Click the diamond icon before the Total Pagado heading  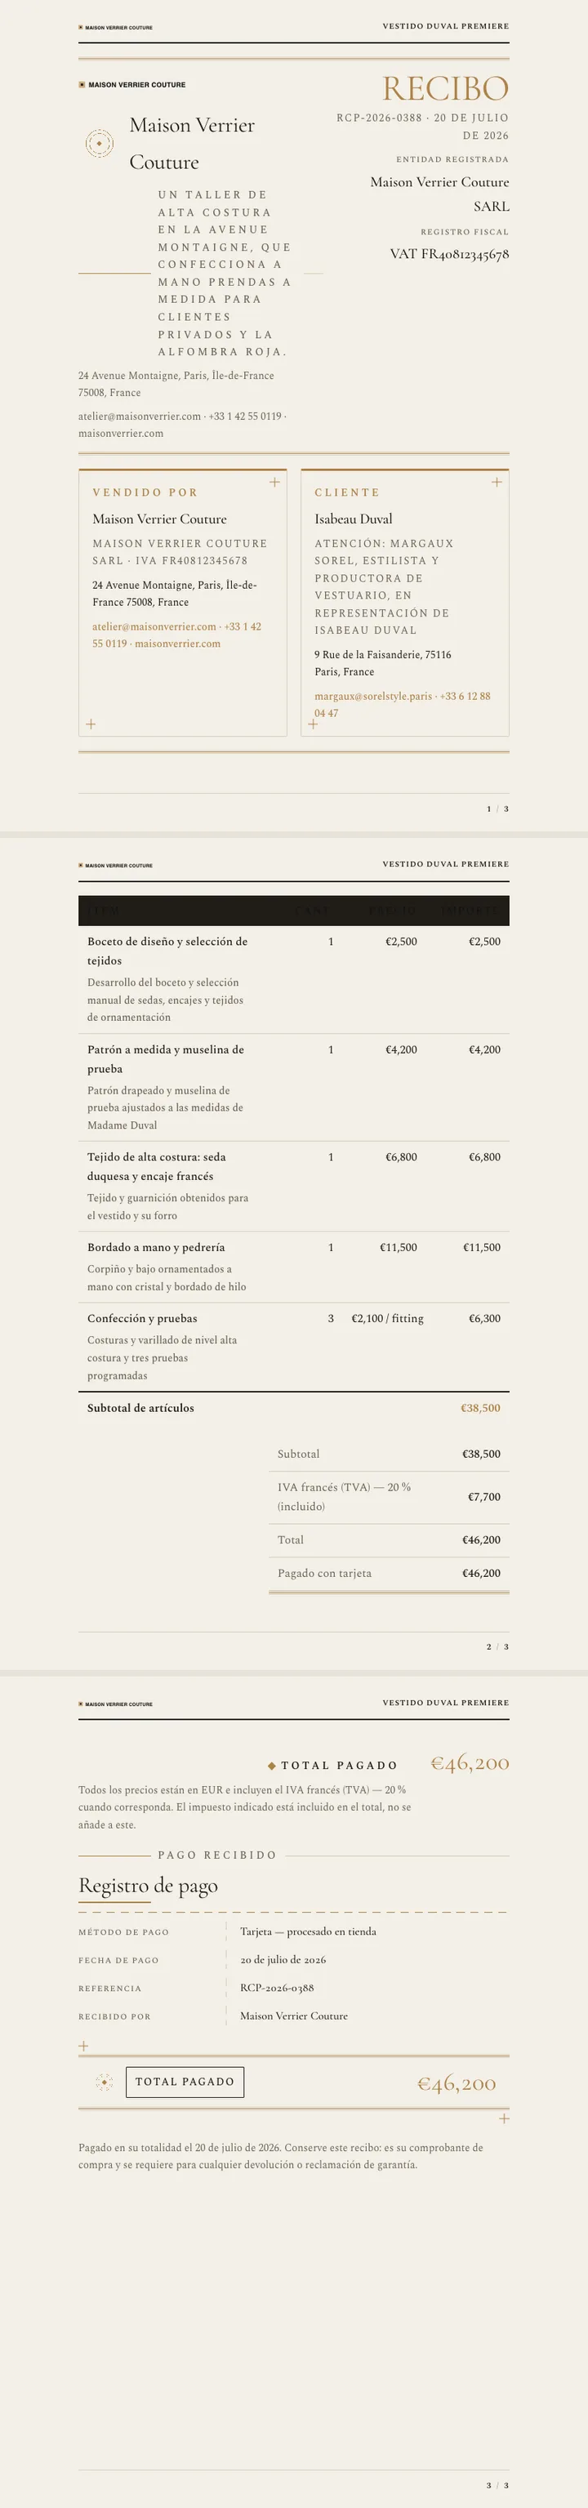(x=272, y=1765)
